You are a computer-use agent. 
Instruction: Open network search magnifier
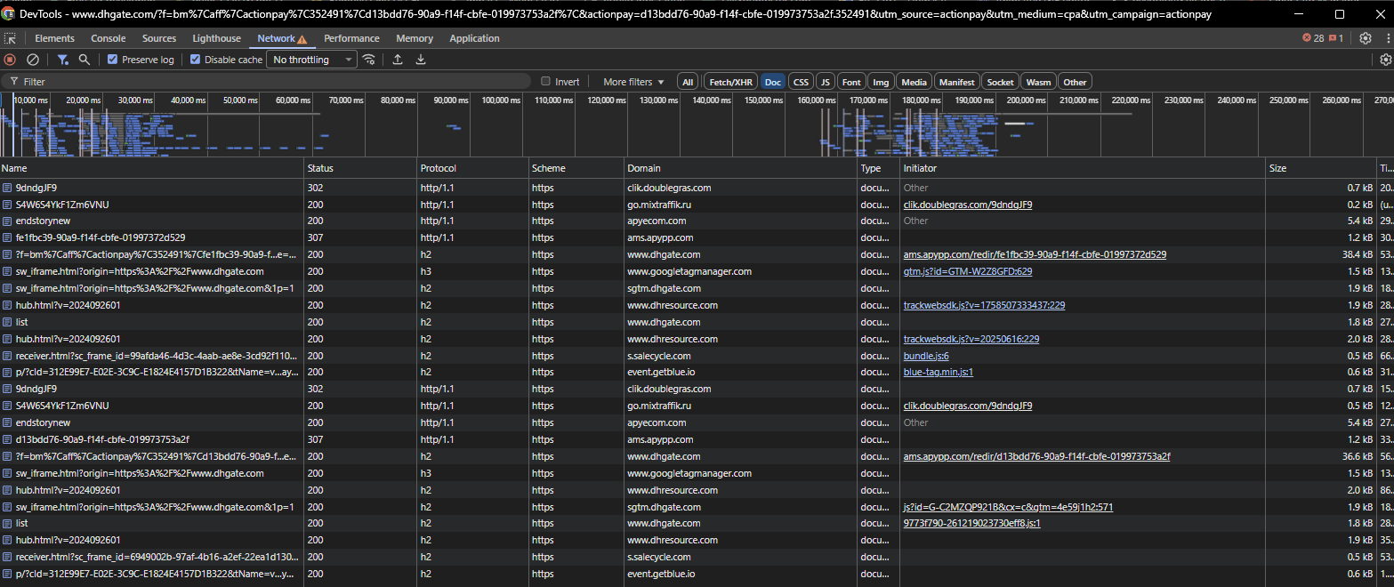[x=85, y=60]
